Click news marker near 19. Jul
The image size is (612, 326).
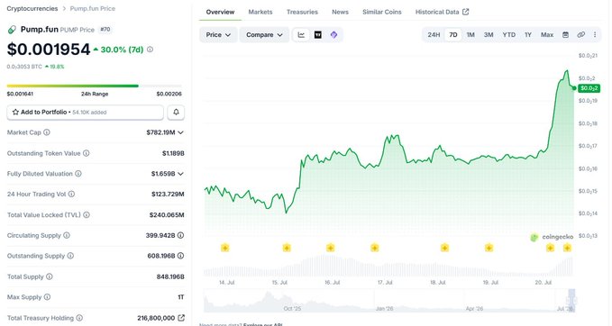[489, 248]
